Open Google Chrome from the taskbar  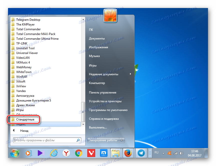click(78, 153)
